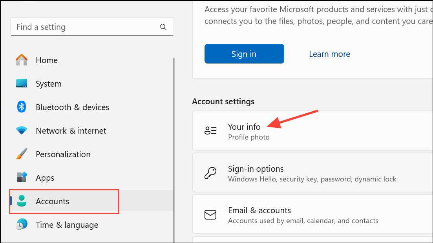Click the sidebar vertical scrollbar
This screenshot has height=243, width=433.
174,150
